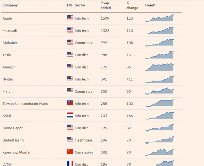Click the US flag in Alphabet row

70,42
